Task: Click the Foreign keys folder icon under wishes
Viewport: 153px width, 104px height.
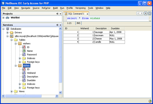Action: pos(24,88)
